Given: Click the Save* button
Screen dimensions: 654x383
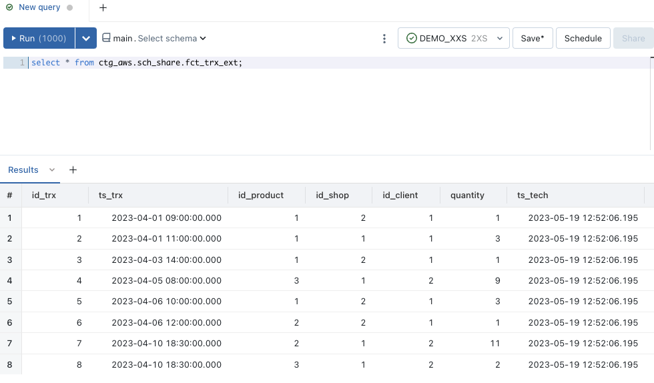Looking at the screenshot, I should pyautogui.click(x=533, y=39).
